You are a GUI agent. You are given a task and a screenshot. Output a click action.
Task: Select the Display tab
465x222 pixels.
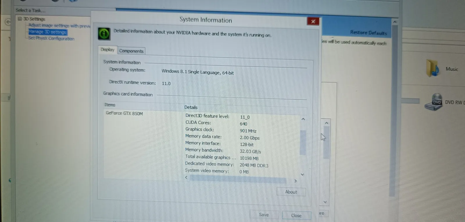108,50
